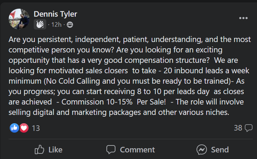
Task: Open Dennis Tyler's profile name link
Action: coord(55,14)
